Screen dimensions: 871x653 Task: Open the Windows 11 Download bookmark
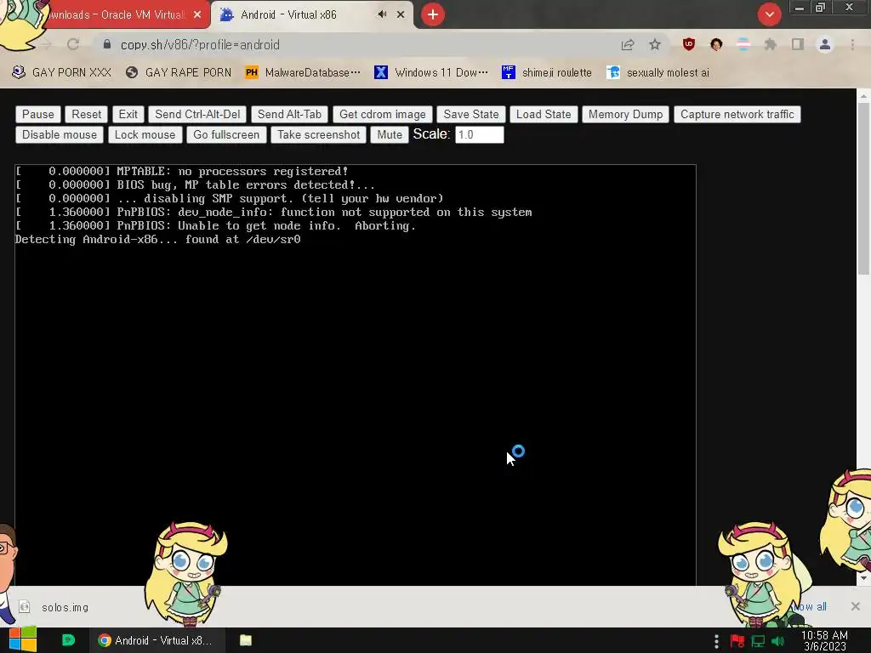[431, 73]
